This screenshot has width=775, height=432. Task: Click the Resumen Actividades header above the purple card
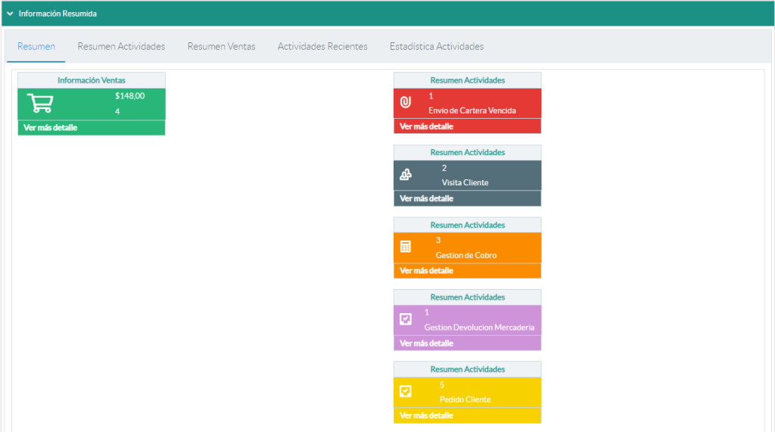(468, 297)
